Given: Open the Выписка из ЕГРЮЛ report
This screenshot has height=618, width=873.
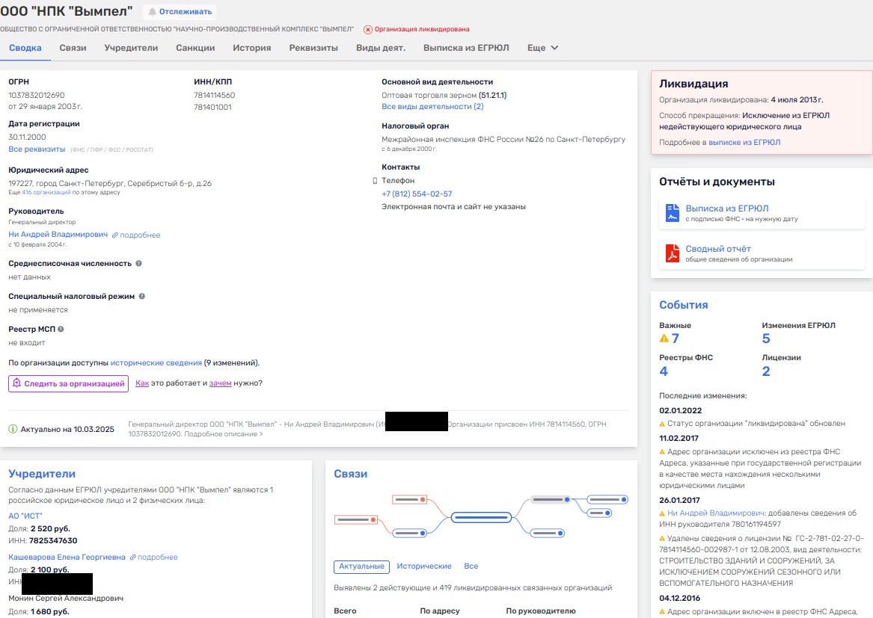Looking at the screenshot, I should [x=726, y=208].
